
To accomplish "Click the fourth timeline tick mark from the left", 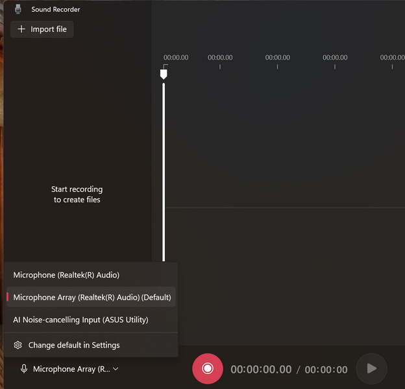I will pyautogui.click(x=335, y=66).
